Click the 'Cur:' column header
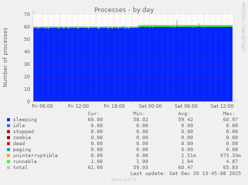Image resolution: width=248 pixels, height=185 pixels. [x=94, y=114]
